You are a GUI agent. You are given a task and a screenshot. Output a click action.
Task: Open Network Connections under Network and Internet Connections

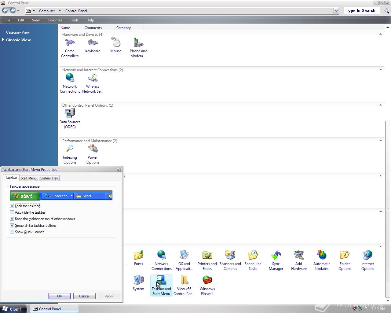70,83
